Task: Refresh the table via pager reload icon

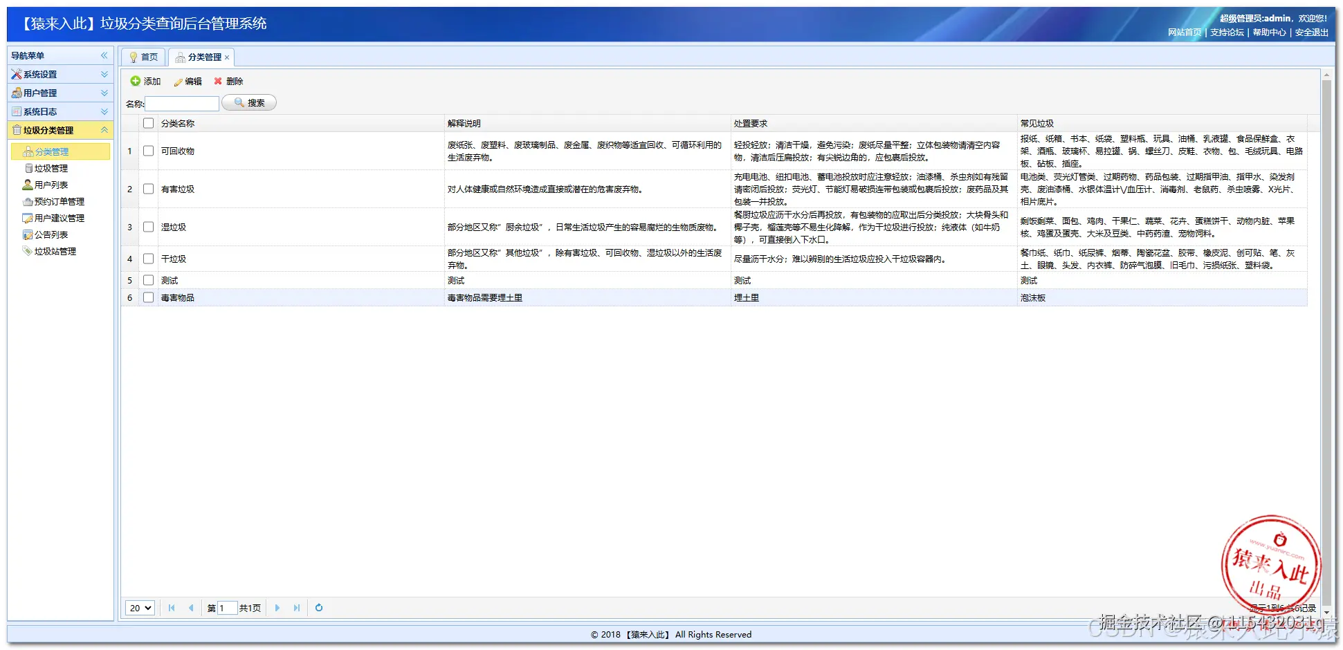Action: 319,608
